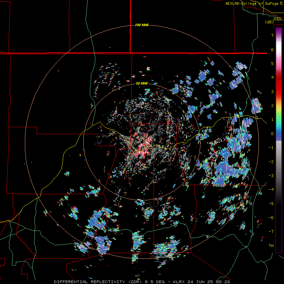The height and width of the screenshot is (284, 284).
Task: Click the -6 value on the dB scale
Action: [x=271, y=218]
